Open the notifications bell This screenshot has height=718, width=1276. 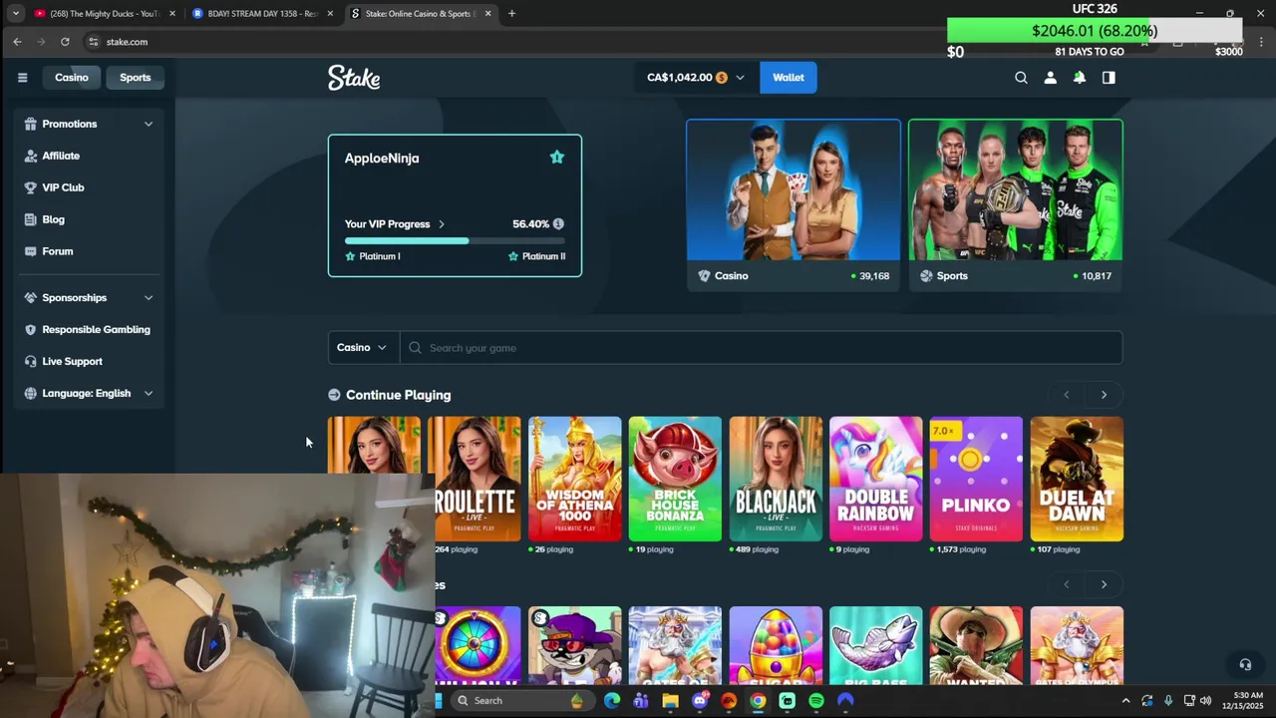pos(1079,77)
